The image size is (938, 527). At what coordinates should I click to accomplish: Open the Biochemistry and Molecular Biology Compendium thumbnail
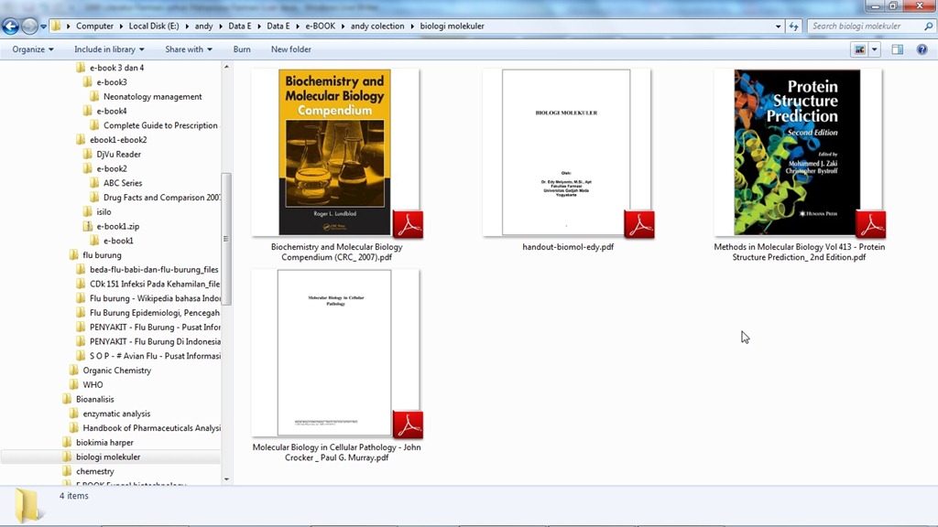[x=335, y=153]
